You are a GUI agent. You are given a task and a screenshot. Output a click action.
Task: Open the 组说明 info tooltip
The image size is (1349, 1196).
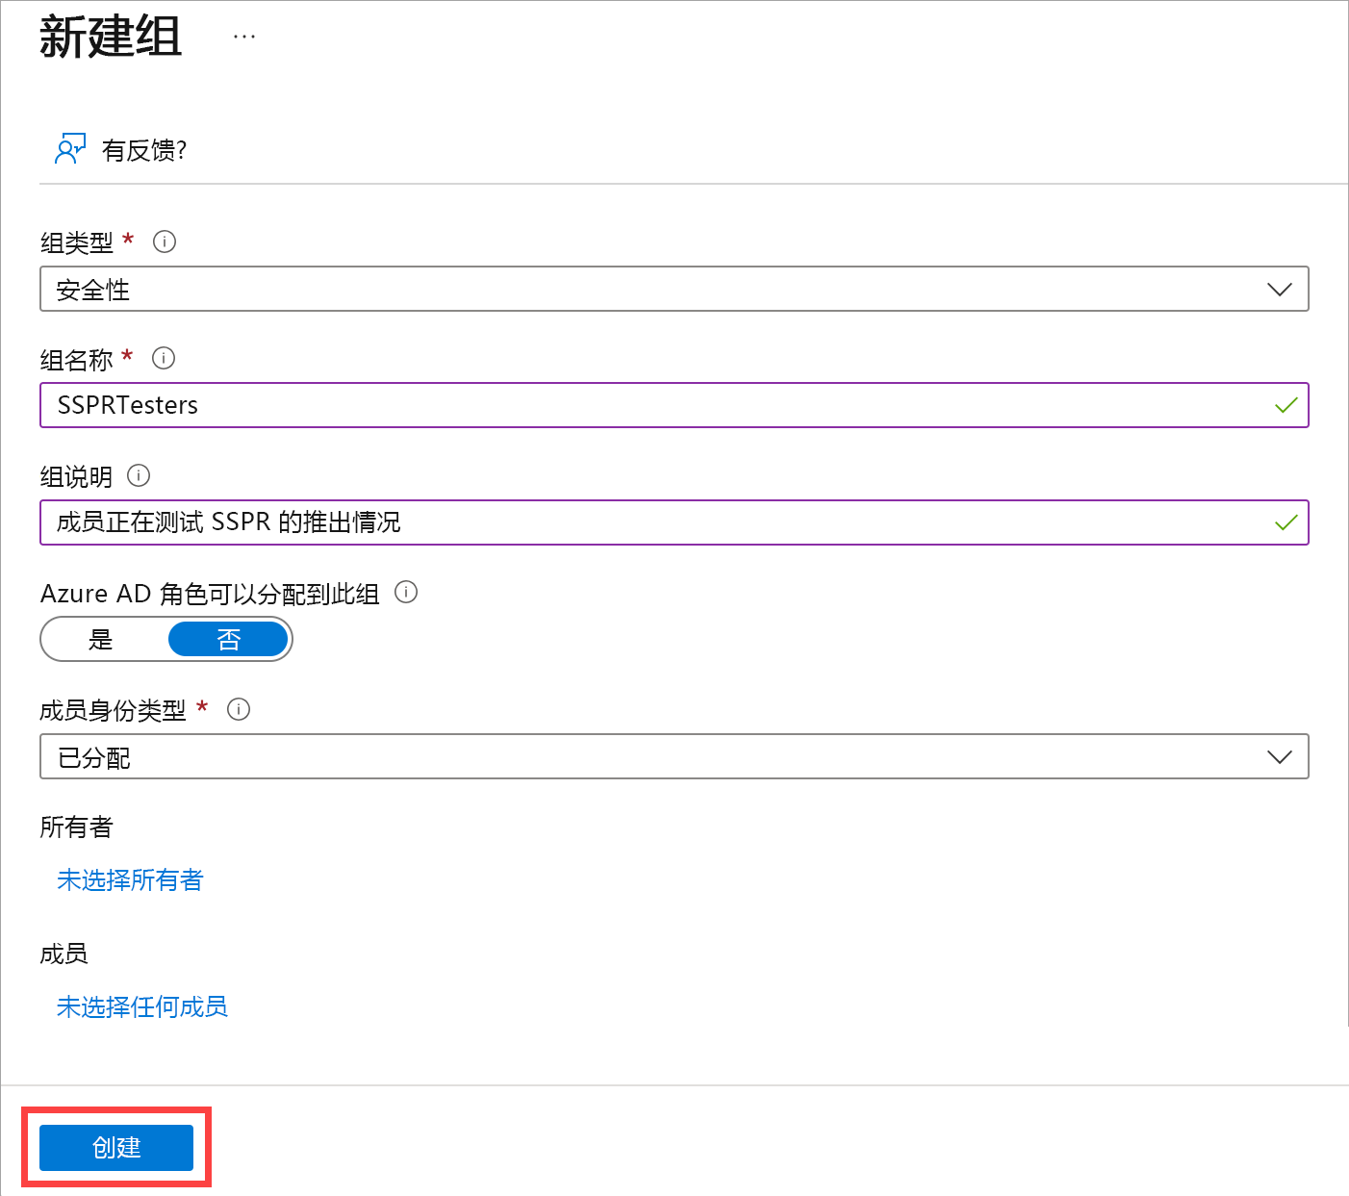pos(139,475)
